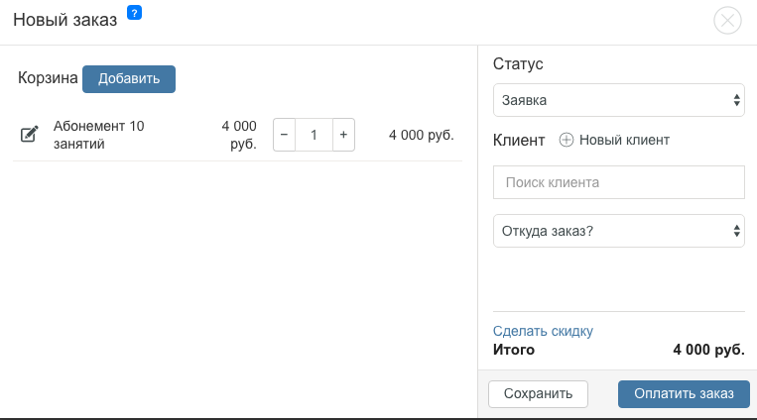757x420 pixels.
Task: Click the Корзина heading
Action: [48, 77]
